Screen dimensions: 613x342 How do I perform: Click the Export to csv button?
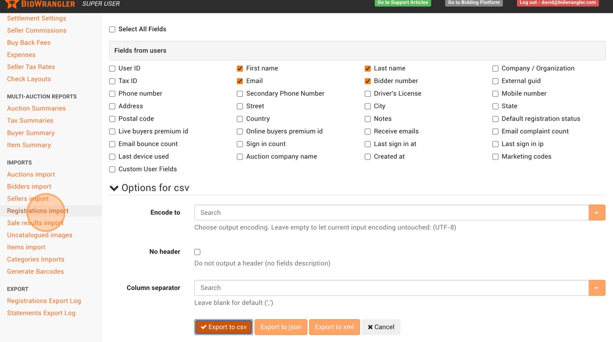(x=223, y=327)
